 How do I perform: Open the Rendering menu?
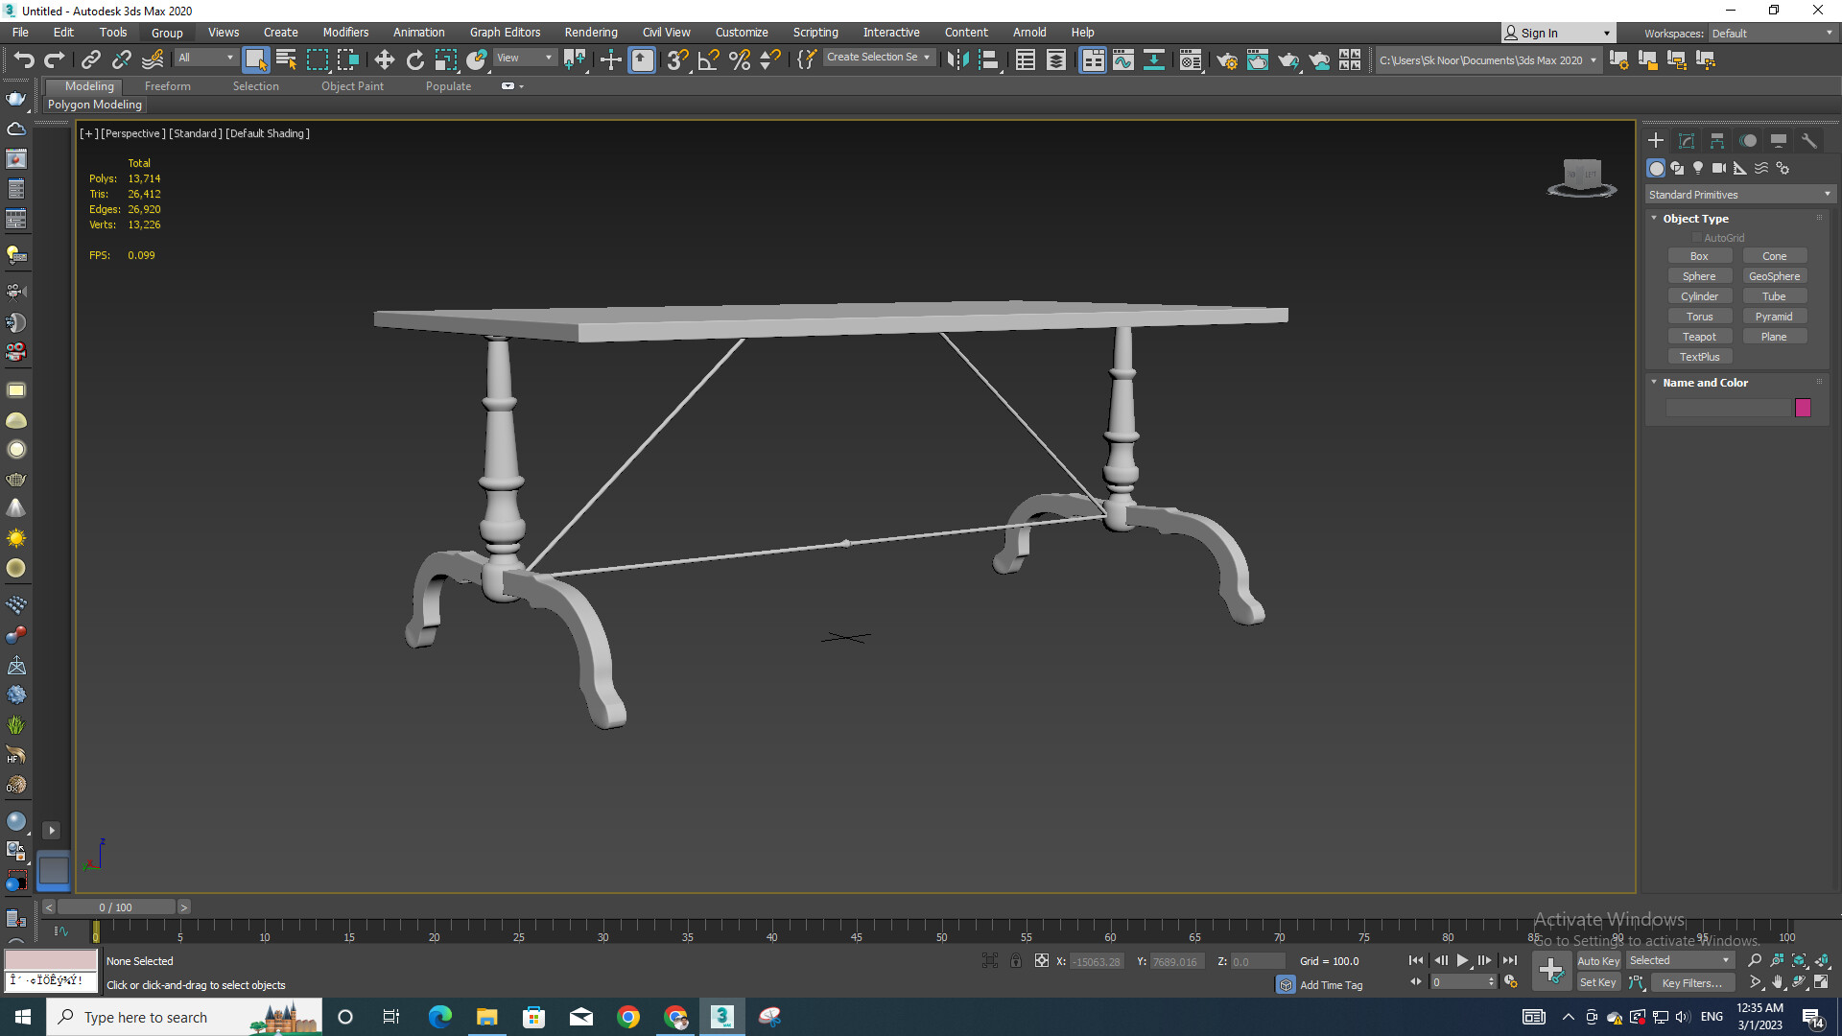click(590, 32)
